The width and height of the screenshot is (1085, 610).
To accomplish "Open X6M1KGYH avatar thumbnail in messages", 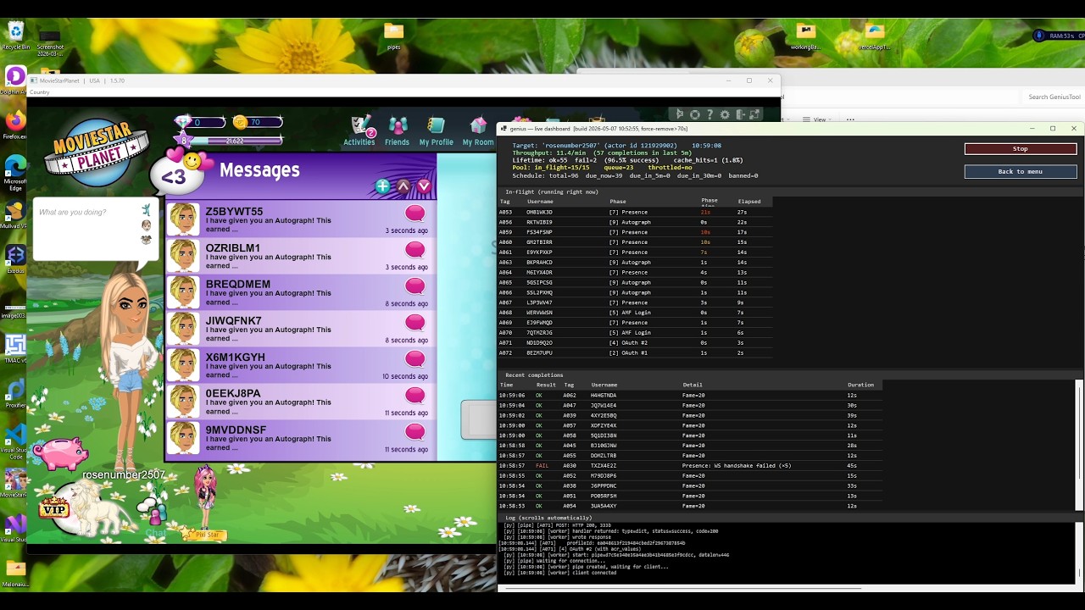I will (184, 365).
